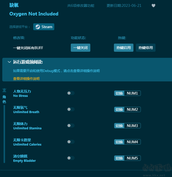
Task: Edit the NUM2 hotkey field
Action: click(x=132, y=110)
